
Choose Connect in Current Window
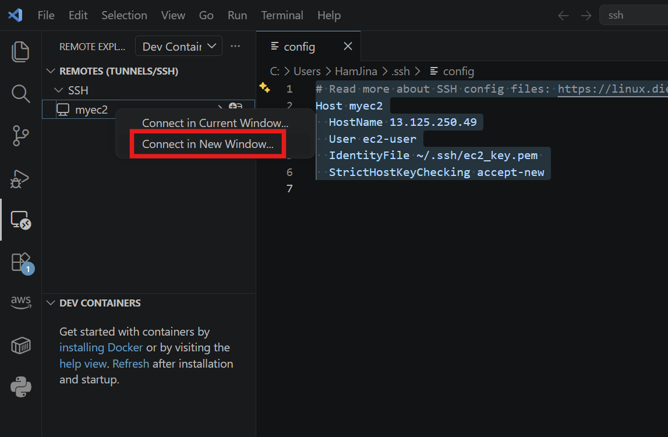coord(215,123)
